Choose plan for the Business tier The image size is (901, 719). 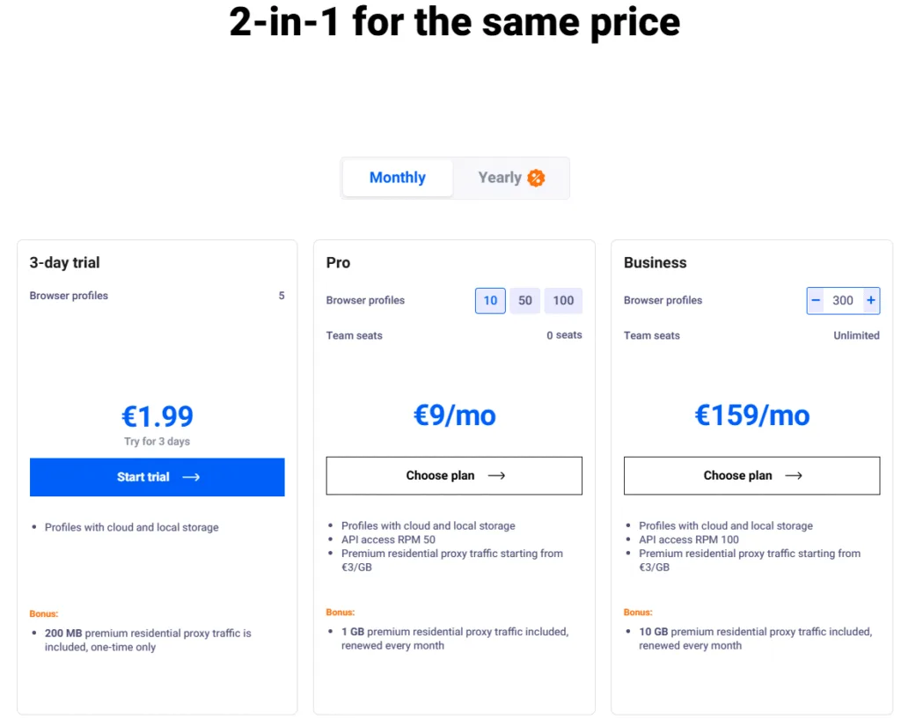tap(737, 475)
